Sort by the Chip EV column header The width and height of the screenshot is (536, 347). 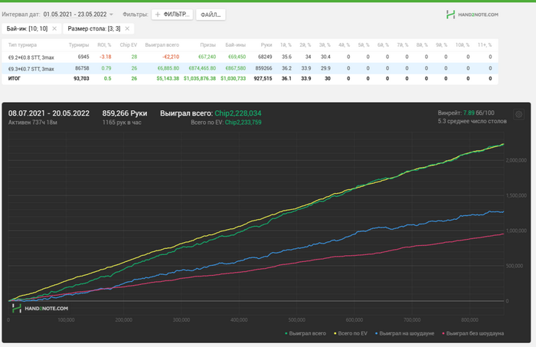coord(128,44)
